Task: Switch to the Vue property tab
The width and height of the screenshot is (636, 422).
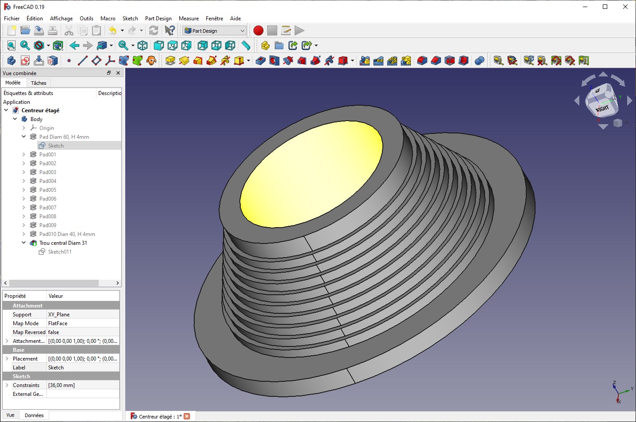Action: (x=10, y=415)
